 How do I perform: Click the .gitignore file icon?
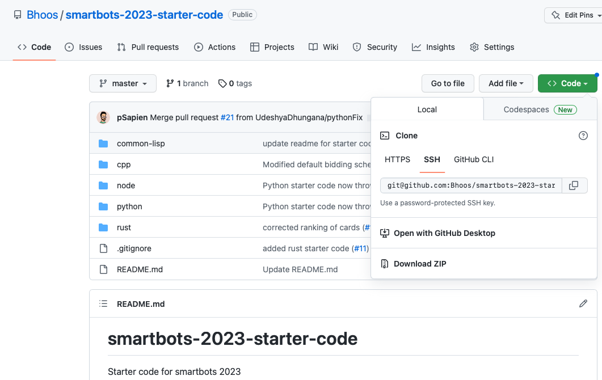pyautogui.click(x=103, y=248)
